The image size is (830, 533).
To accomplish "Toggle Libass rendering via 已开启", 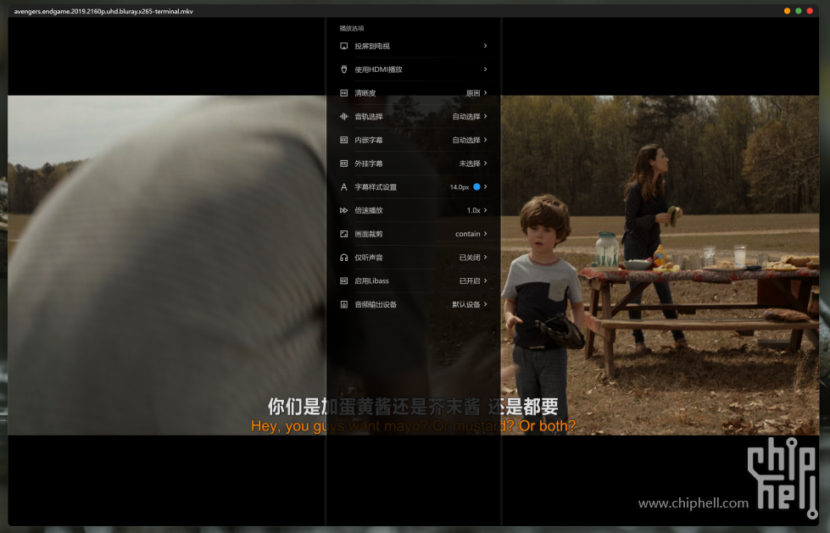I will click(470, 280).
